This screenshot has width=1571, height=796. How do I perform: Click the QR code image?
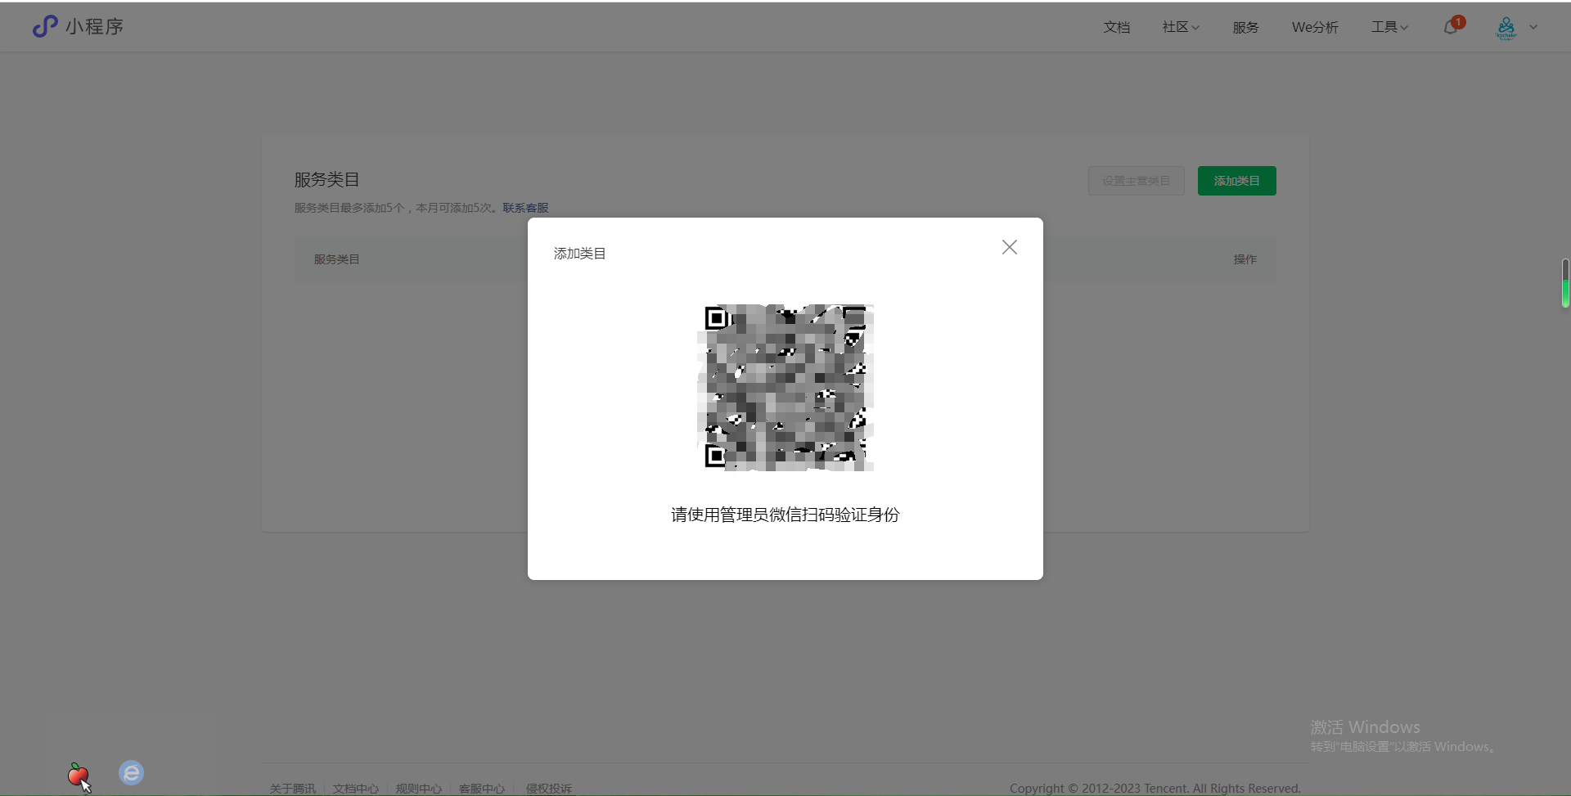[785, 388]
